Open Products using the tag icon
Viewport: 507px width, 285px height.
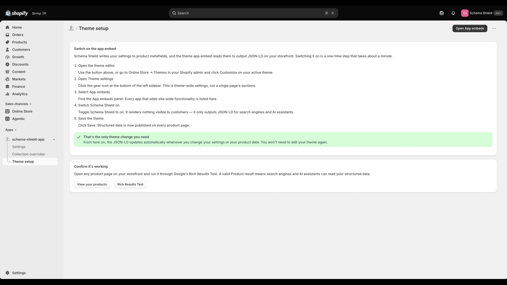(7, 42)
